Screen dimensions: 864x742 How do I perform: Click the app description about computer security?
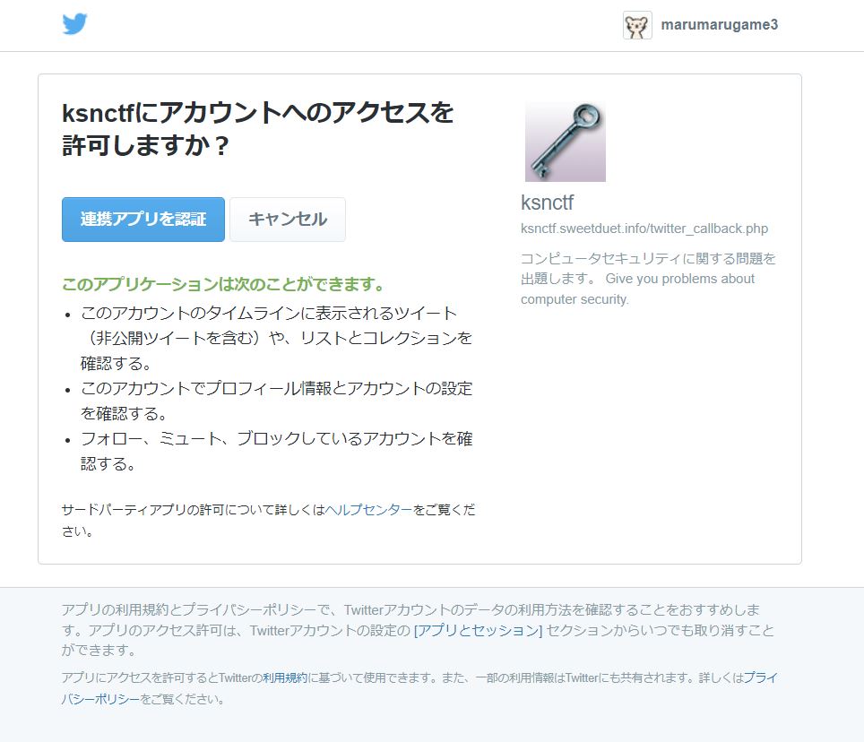click(648, 279)
